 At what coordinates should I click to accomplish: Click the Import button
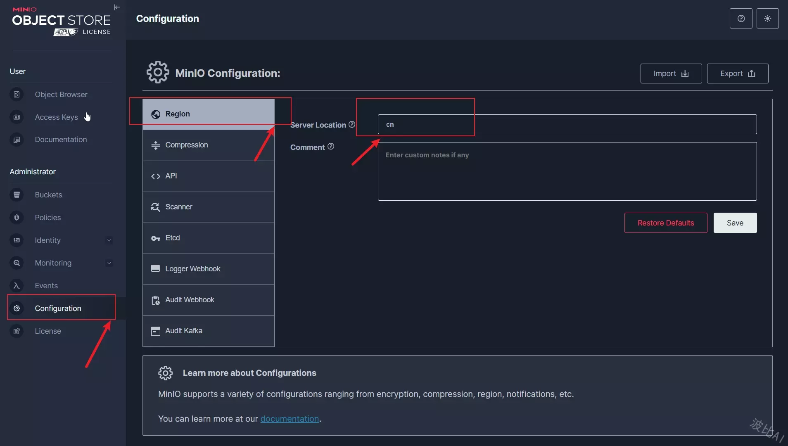click(671, 74)
